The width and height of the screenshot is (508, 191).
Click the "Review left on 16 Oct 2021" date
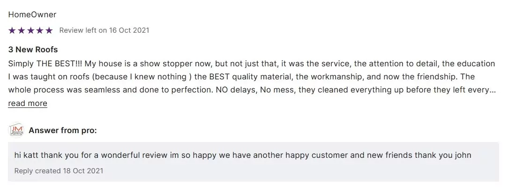click(x=104, y=30)
